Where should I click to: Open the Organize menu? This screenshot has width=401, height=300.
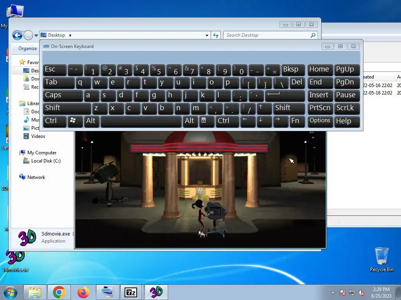tap(28, 48)
